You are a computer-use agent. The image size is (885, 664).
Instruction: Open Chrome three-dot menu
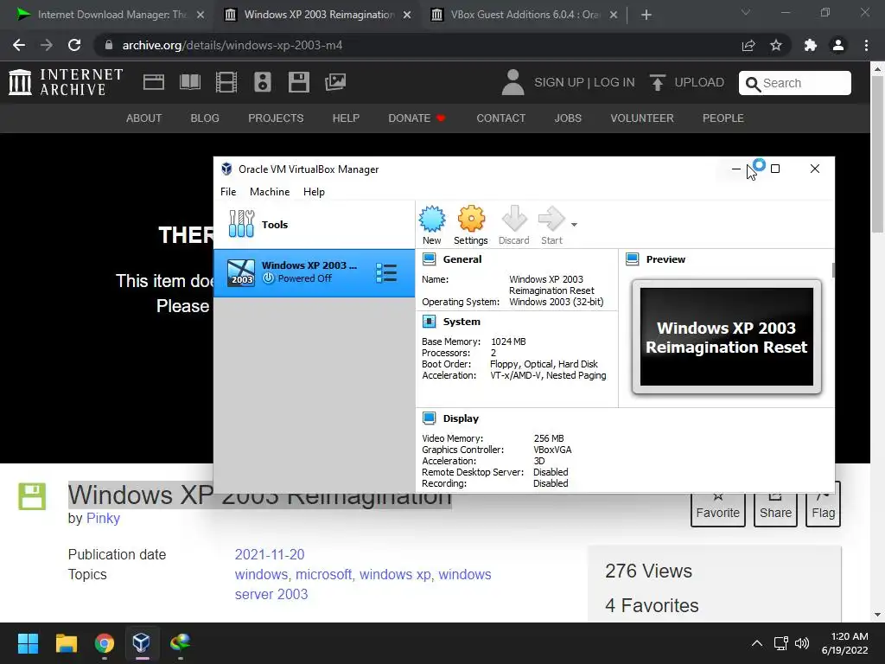pyautogui.click(x=866, y=45)
